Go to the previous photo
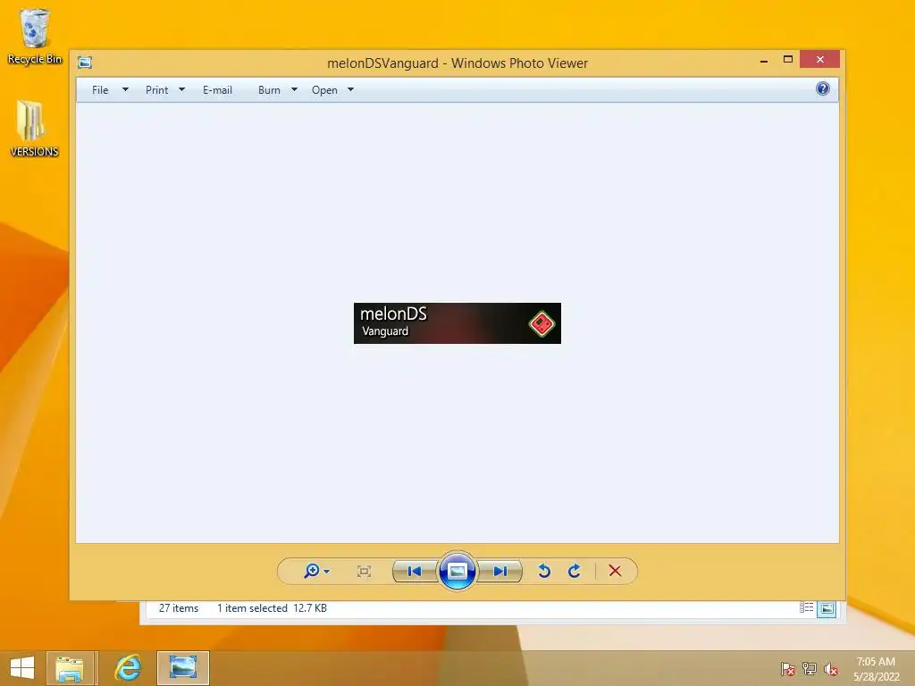This screenshot has width=915, height=686. coord(415,571)
